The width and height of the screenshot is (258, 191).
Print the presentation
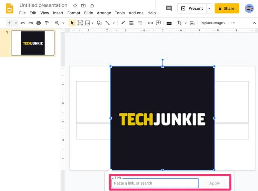click(39, 23)
